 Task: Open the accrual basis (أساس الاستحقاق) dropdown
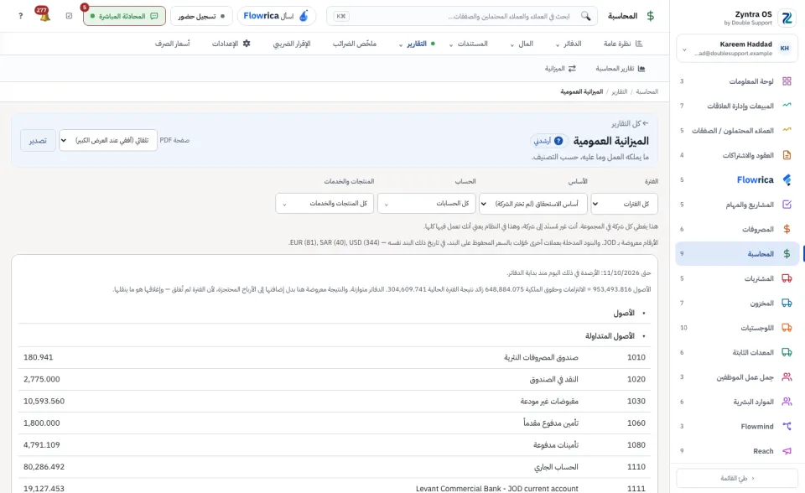533,204
